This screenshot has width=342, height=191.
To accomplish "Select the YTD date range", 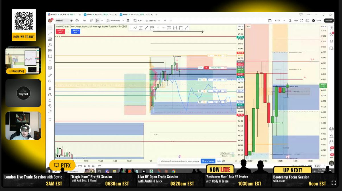I will point(80,166).
